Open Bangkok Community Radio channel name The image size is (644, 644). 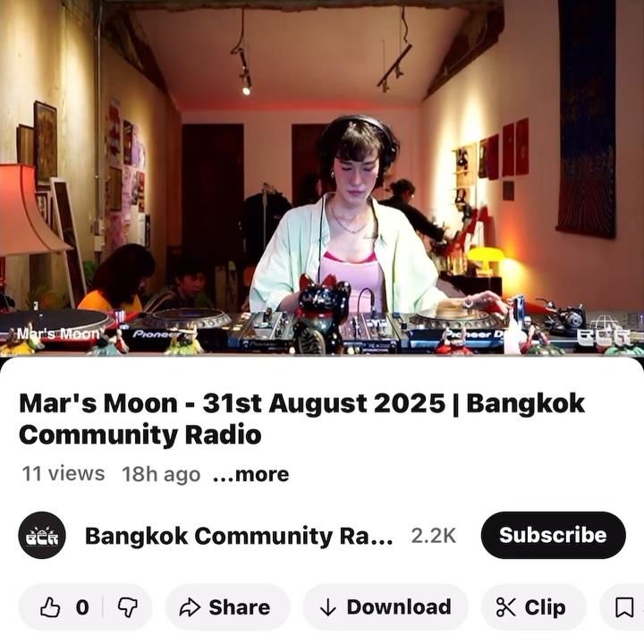click(x=239, y=536)
